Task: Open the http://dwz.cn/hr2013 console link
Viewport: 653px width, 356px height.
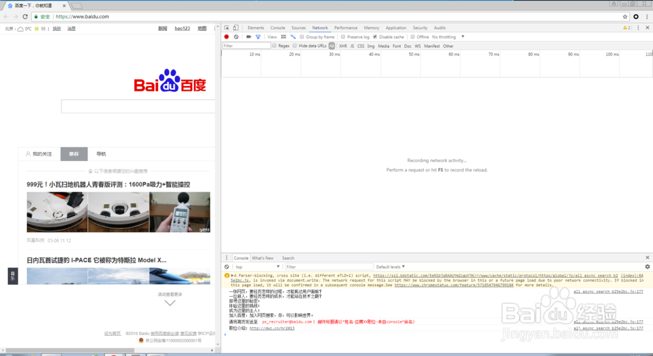Action: [272, 329]
